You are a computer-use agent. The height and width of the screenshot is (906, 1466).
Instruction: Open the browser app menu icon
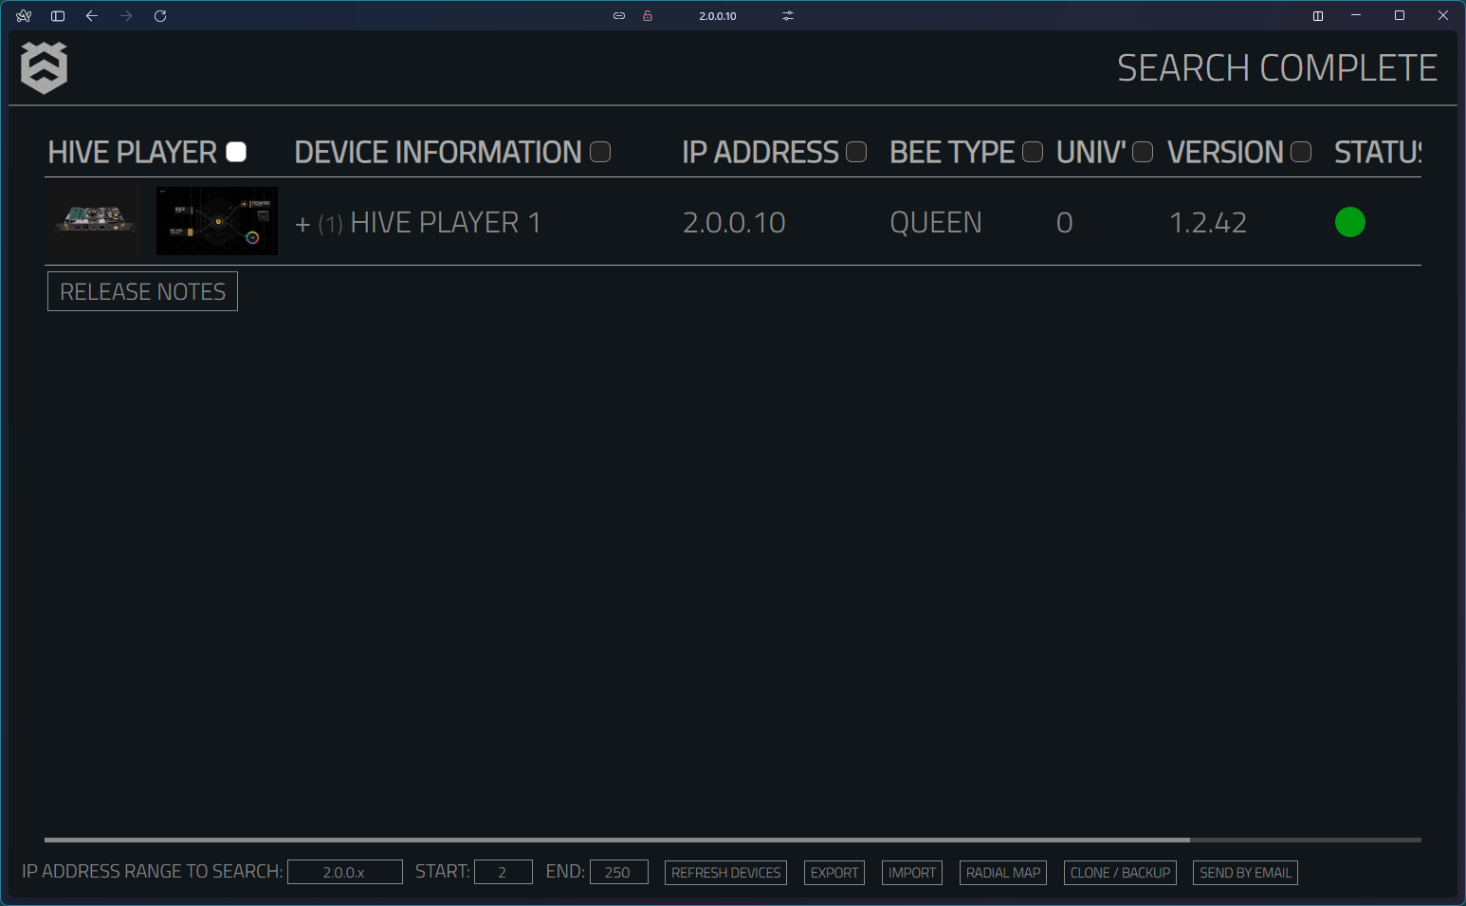[24, 16]
